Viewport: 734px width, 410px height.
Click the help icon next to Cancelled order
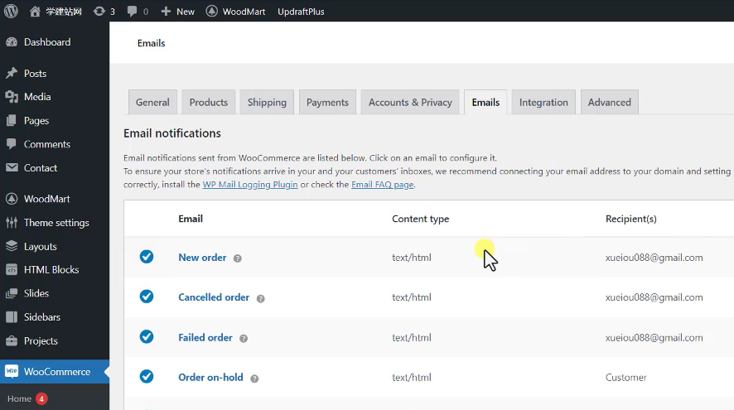[x=260, y=298]
